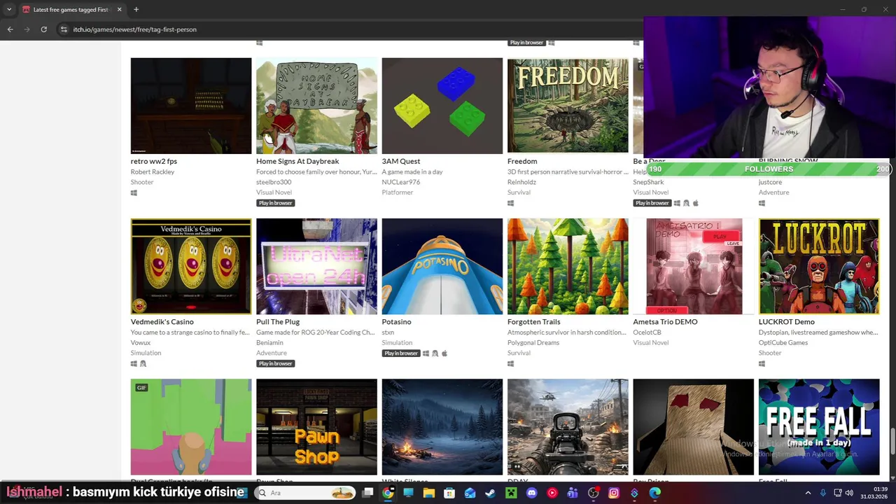Image resolution: width=896 pixels, height=504 pixels.
Task: Open the clock and date in taskbar
Action: click(x=876, y=493)
